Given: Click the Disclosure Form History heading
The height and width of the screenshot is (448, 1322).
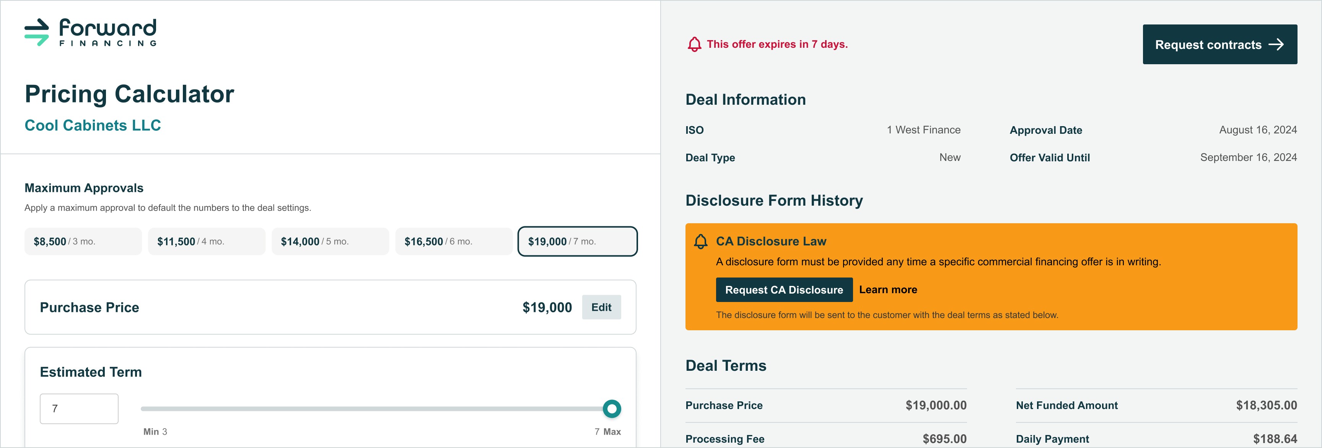Looking at the screenshot, I should (x=774, y=200).
